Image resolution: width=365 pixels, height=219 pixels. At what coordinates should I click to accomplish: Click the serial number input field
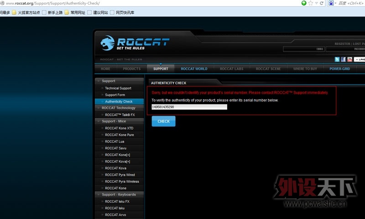(189, 107)
